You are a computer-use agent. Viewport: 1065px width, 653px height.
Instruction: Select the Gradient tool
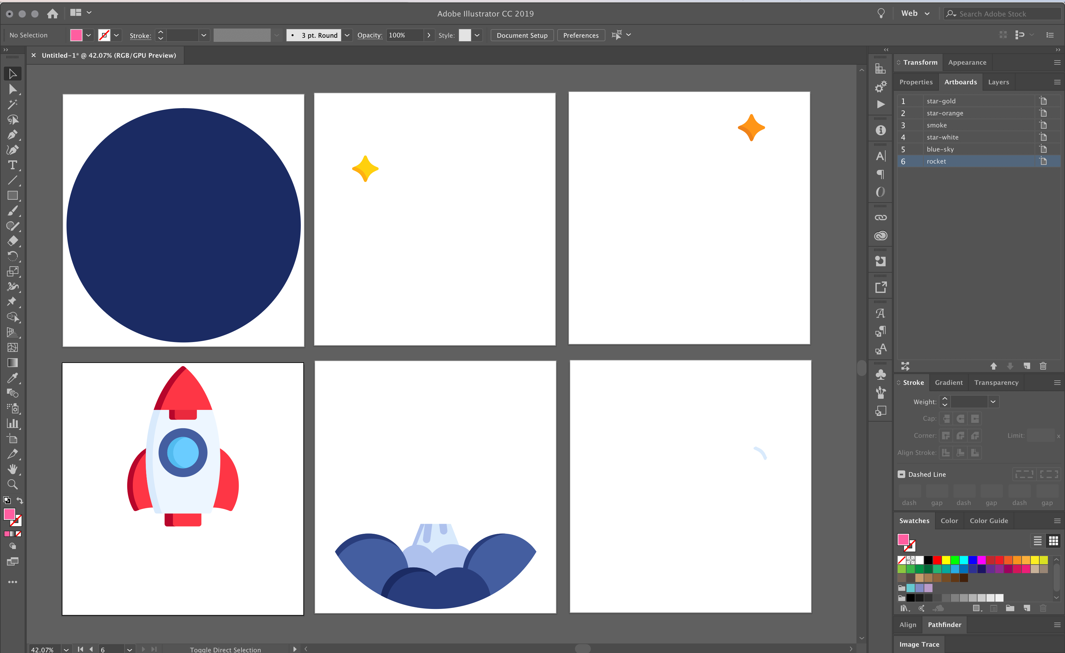(13, 363)
